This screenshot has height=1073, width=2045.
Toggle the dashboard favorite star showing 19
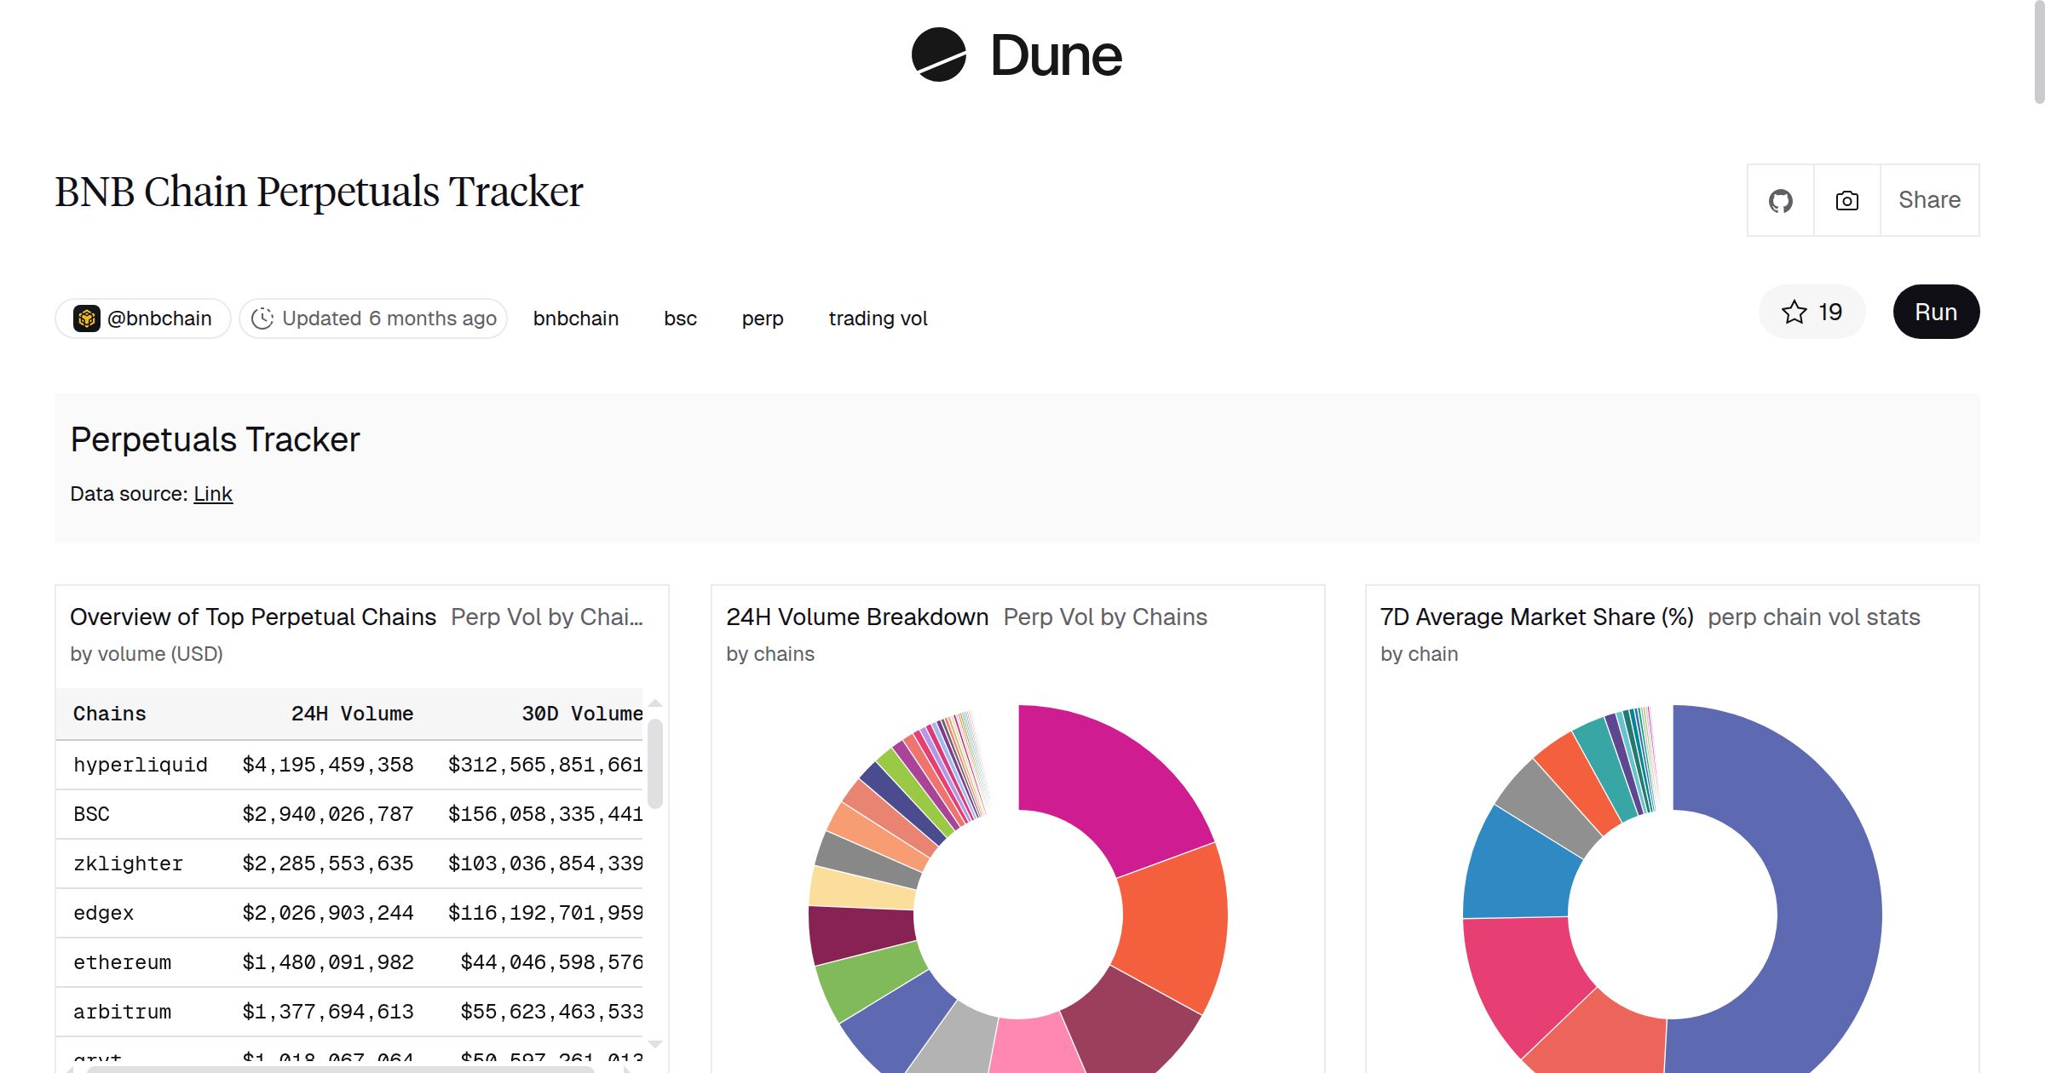(1812, 313)
